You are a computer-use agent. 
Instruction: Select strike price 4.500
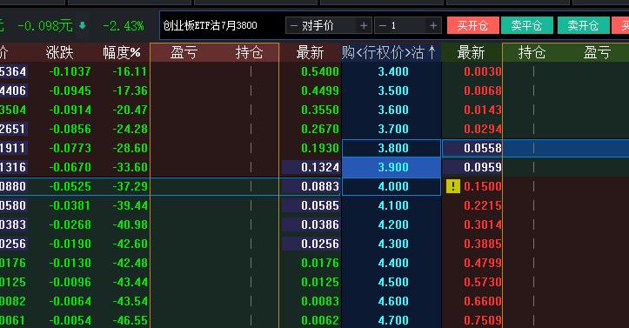[393, 282]
